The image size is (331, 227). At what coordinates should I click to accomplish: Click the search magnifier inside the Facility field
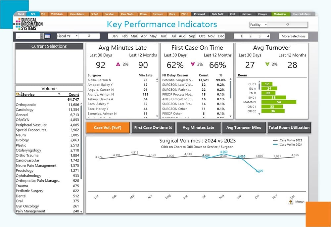pos(287,24)
